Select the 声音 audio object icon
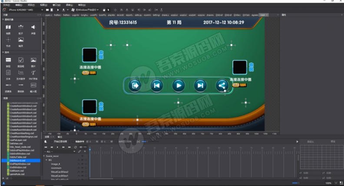 (33, 27)
